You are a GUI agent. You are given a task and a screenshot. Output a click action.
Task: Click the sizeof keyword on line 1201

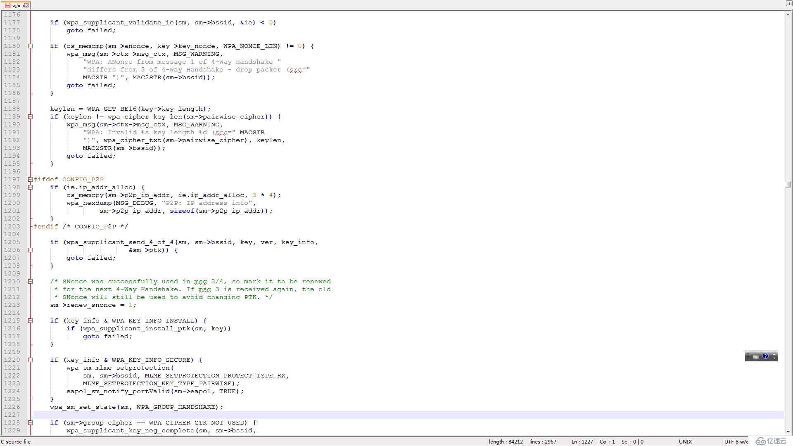click(x=182, y=211)
